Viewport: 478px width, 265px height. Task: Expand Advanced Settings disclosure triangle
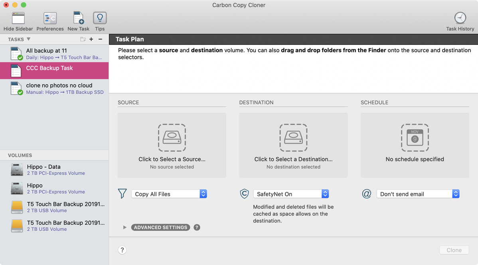coord(125,227)
